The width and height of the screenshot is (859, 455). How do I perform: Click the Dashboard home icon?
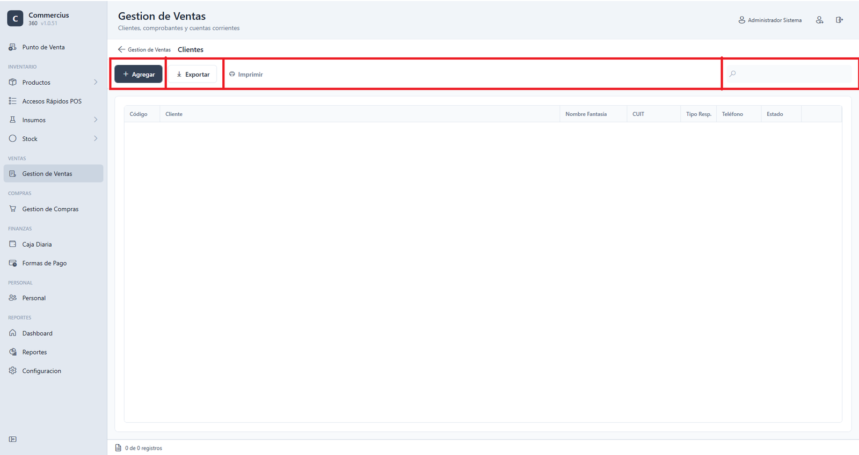[13, 333]
